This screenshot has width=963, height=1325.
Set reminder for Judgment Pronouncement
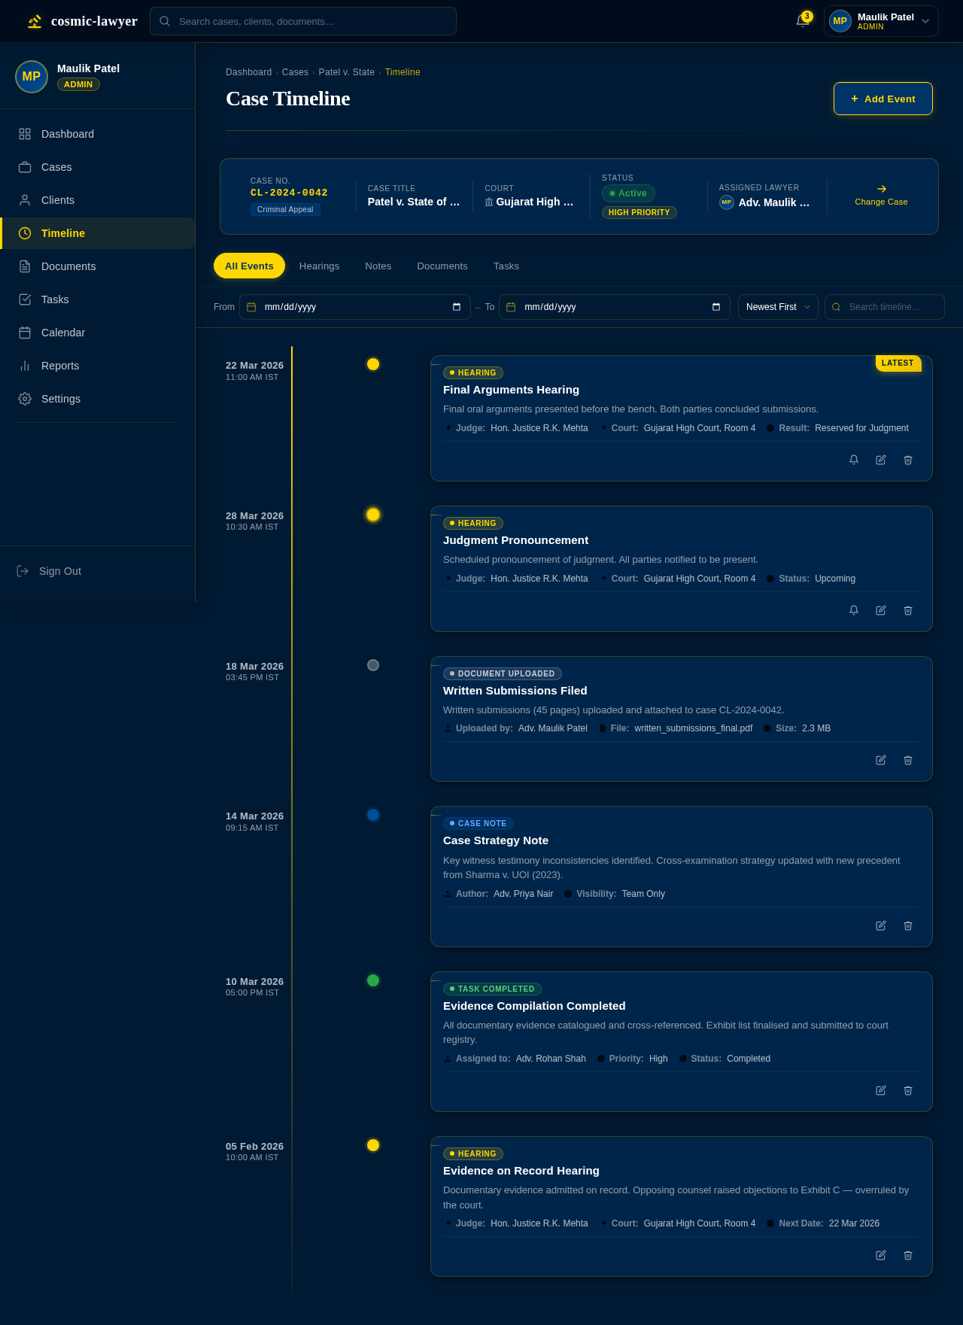[854, 610]
